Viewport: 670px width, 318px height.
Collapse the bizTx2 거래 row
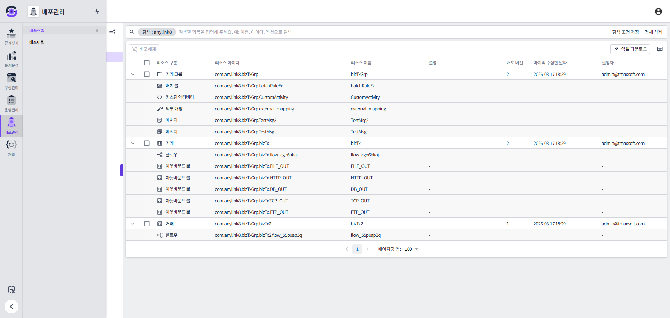(133, 224)
